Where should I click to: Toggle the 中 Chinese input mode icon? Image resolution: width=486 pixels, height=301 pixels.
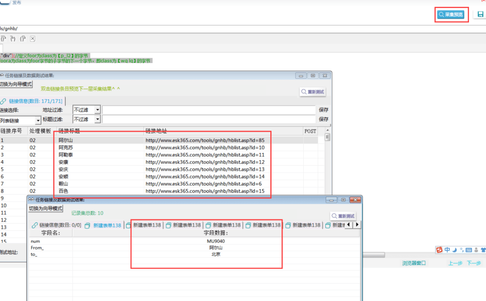pyautogui.click(x=447, y=250)
